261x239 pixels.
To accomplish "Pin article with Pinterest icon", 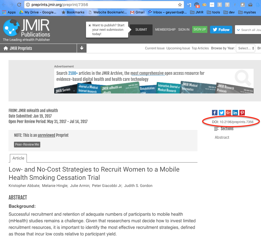I will click(242, 113).
